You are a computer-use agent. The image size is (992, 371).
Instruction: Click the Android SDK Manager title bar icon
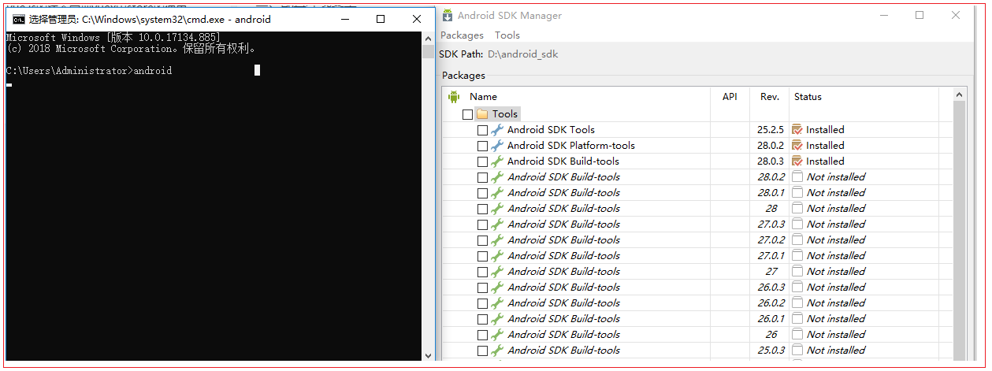coord(448,16)
